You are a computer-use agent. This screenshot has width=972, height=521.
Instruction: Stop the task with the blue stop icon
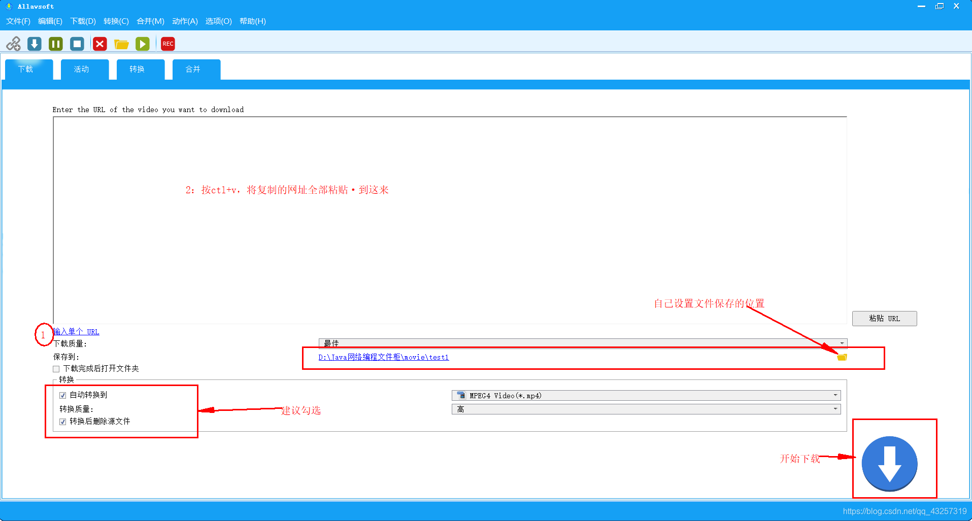pyautogui.click(x=77, y=44)
